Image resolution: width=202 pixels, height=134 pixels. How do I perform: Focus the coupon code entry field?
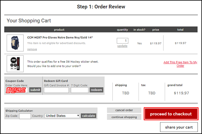(x=17, y=90)
